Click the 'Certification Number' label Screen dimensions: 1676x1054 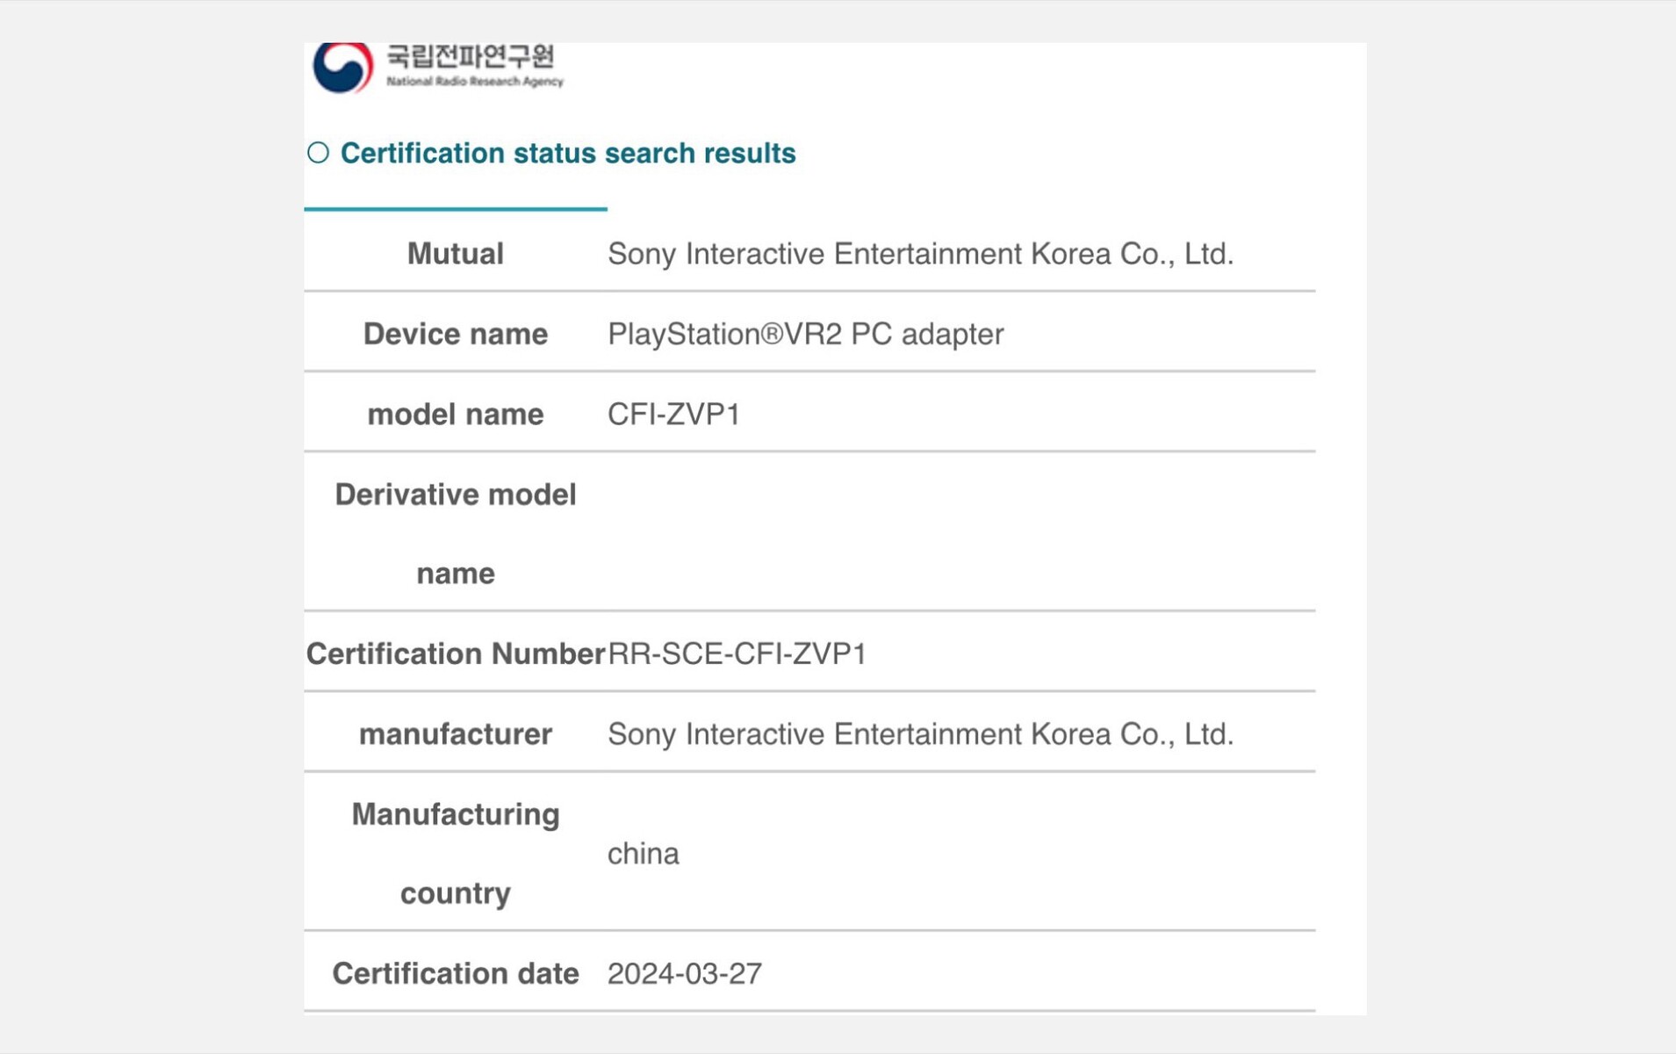[455, 653]
